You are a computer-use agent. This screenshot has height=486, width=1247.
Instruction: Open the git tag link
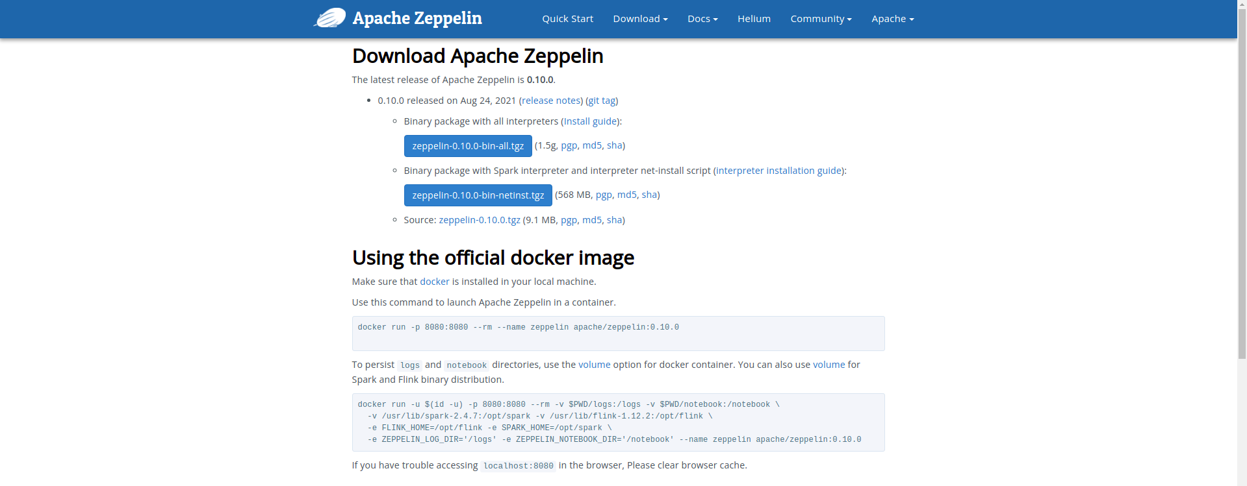(602, 101)
